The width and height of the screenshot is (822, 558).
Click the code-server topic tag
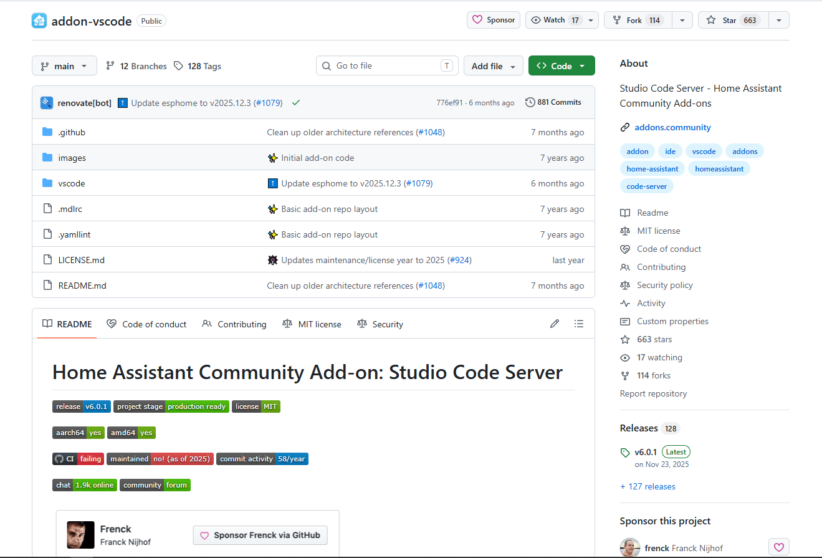[x=647, y=186]
